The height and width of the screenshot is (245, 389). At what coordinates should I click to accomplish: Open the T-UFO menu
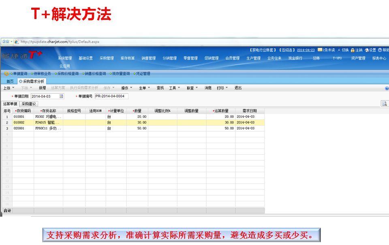pos(337,58)
